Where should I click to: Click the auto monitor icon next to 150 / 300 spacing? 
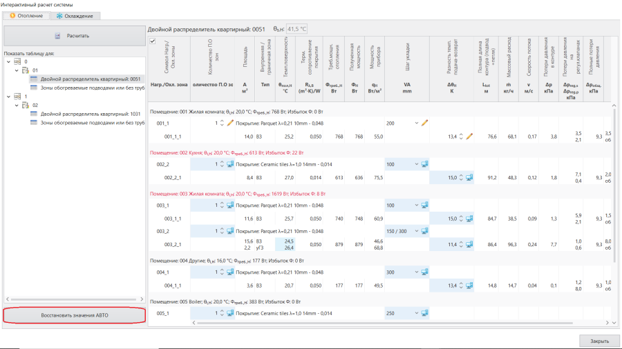(x=424, y=231)
